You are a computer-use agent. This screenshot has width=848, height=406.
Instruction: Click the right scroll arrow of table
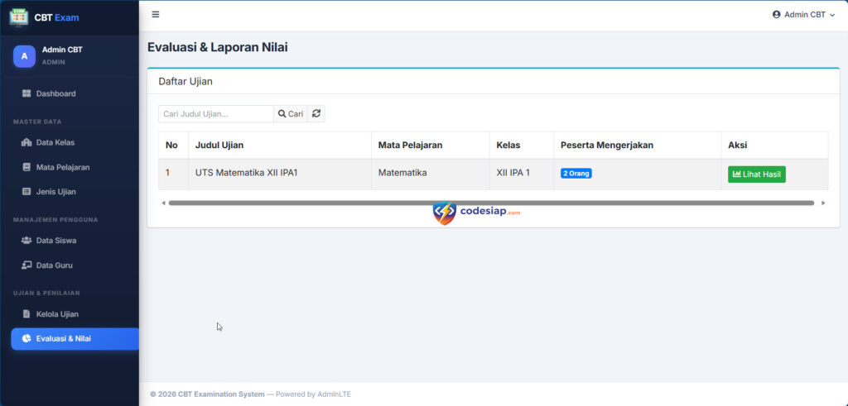point(822,203)
